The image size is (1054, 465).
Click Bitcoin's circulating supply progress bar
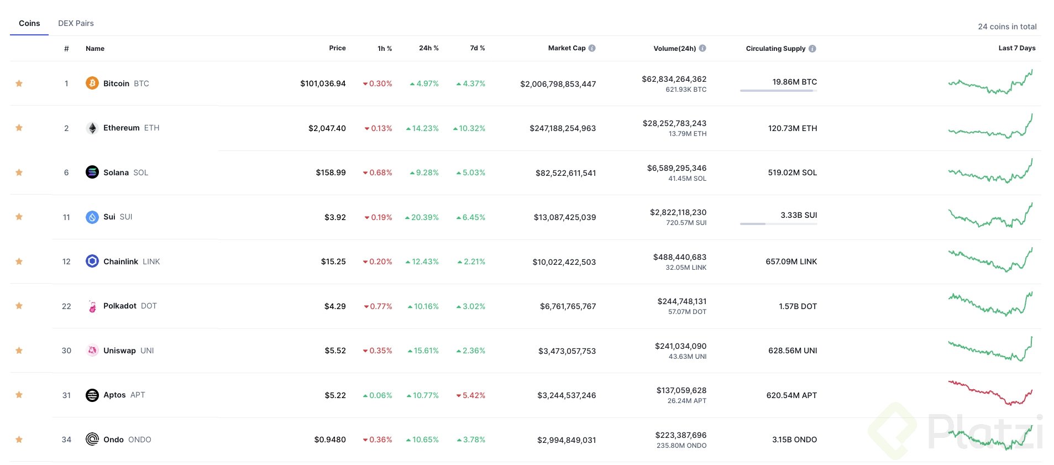tap(778, 91)
